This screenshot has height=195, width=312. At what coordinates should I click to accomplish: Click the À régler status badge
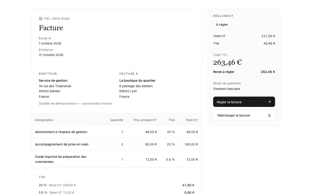tap(222, 24)
